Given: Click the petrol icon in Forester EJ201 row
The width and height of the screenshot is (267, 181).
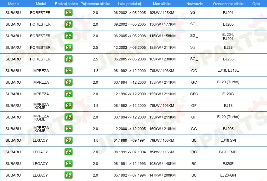Looking at the screenshot, I should [x=68, y=13].
